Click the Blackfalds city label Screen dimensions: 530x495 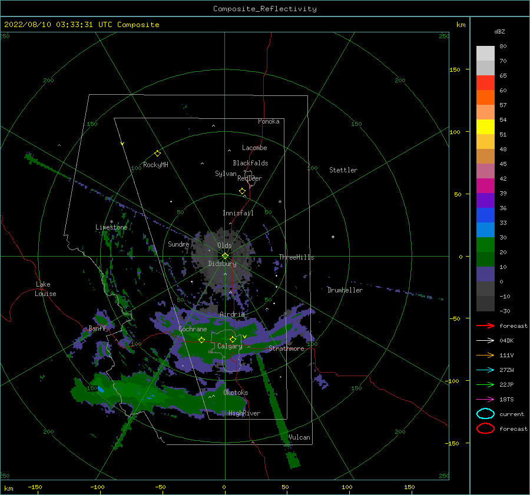(x=250, y=163)
